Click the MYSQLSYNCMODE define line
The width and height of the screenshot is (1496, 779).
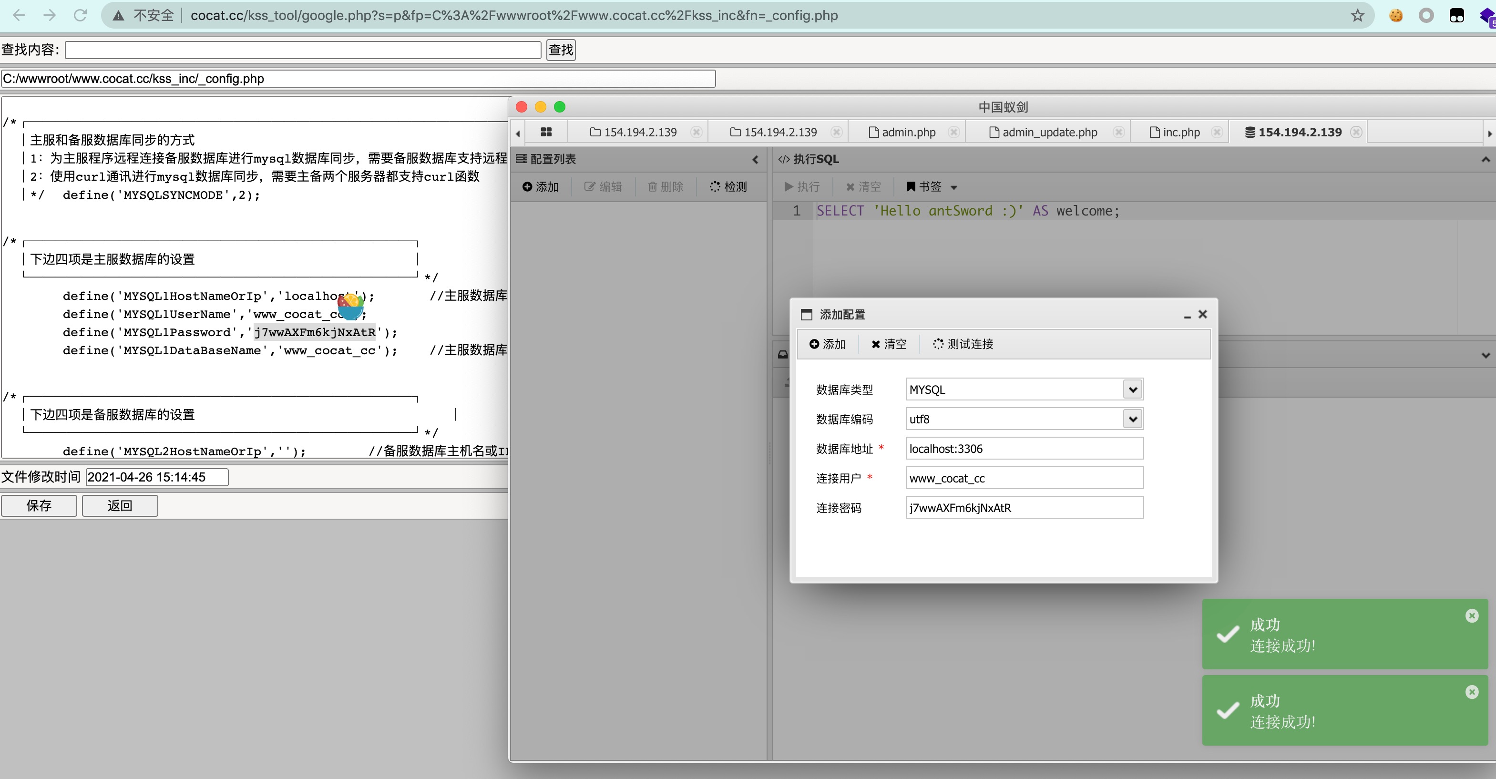coord(161,195)
